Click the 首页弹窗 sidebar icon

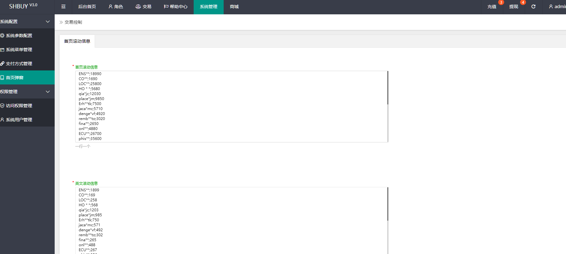[x=2, y=78]
